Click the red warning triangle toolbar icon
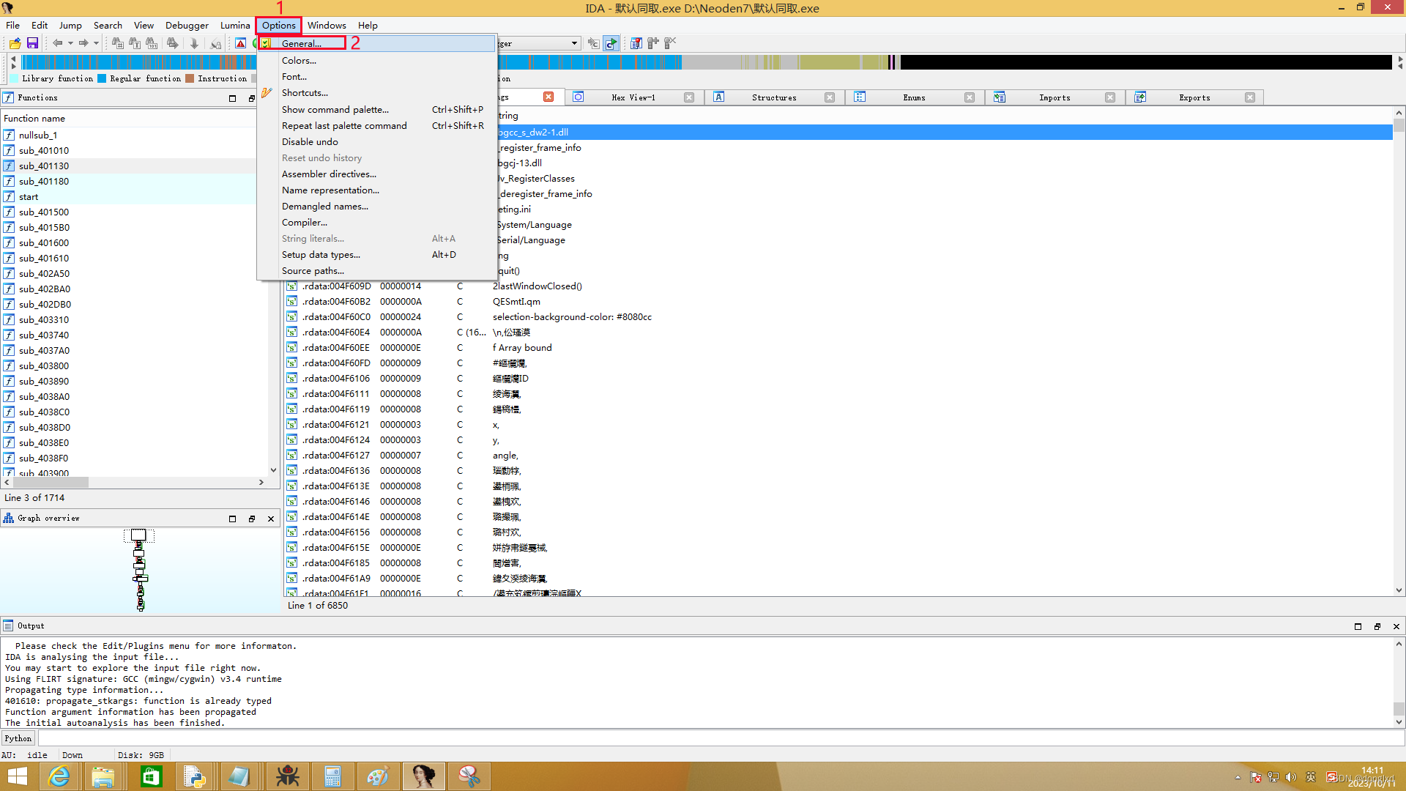Image resolution: width=1406 pixels, height=791 pixels. [240, 43]
